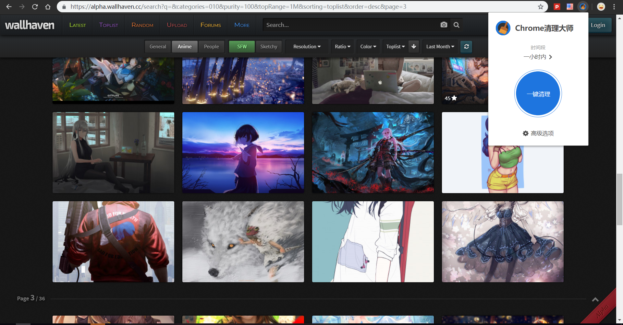
Task: Submit search with the magnifier icon
Action: pyautogui.click(x=456, y=25)
